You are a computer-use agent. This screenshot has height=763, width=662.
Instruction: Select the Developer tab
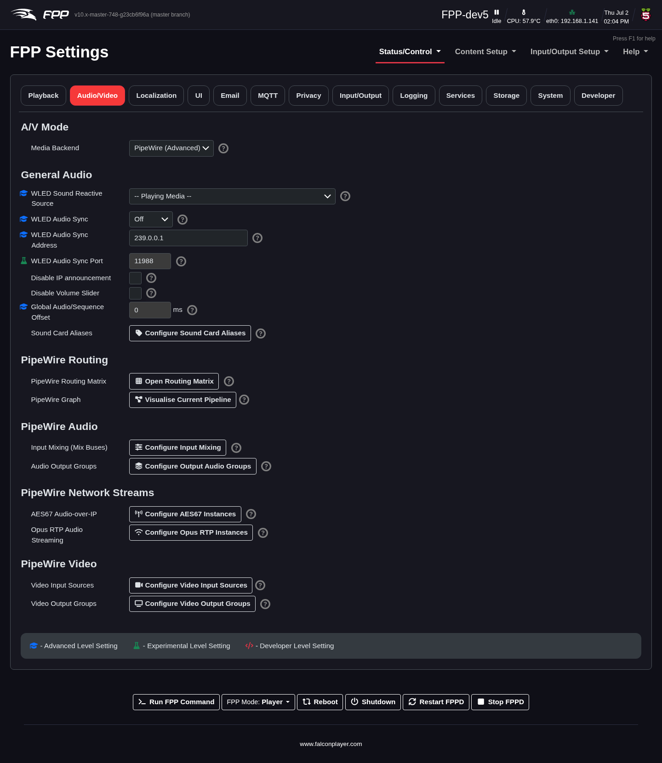click(598, 96)
